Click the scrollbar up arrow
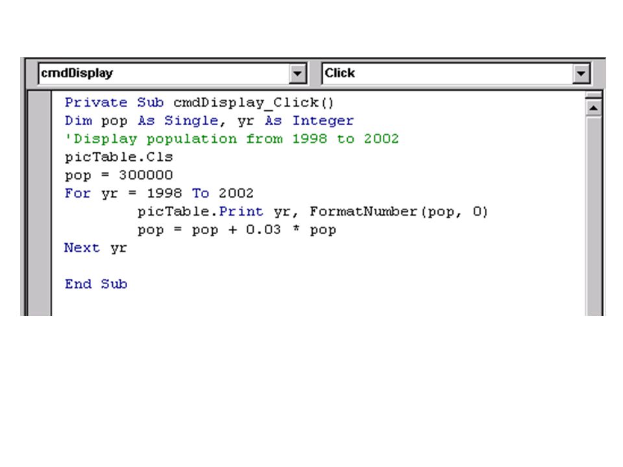Image resolution: width=623 pixels, height=467 pixels. [594, 108]
